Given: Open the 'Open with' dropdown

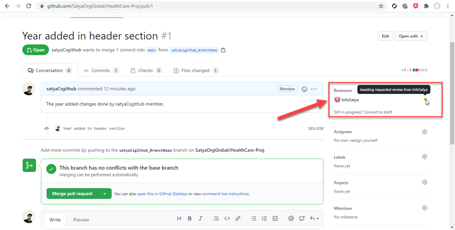Looking at the screenshot, I should coord(411,36).
